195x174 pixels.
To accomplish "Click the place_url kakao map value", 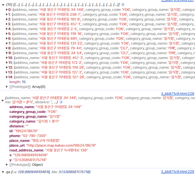I will tap(61, 145).
